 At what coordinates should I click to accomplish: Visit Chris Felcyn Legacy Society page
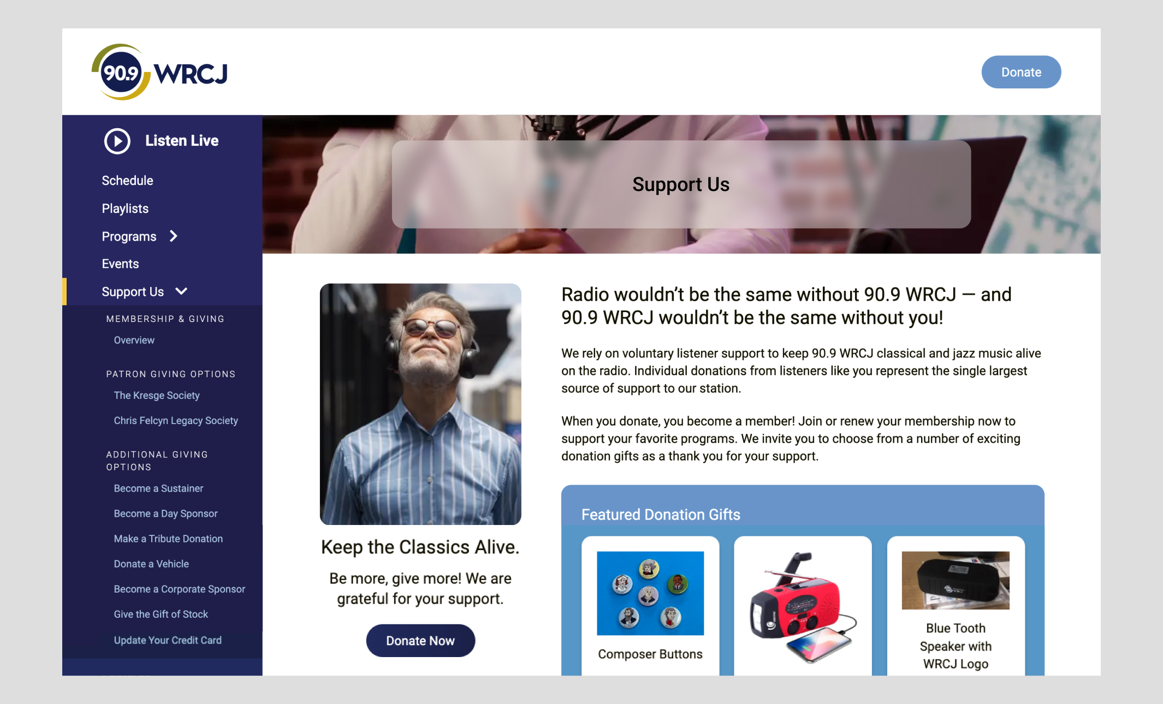point(176,421)
